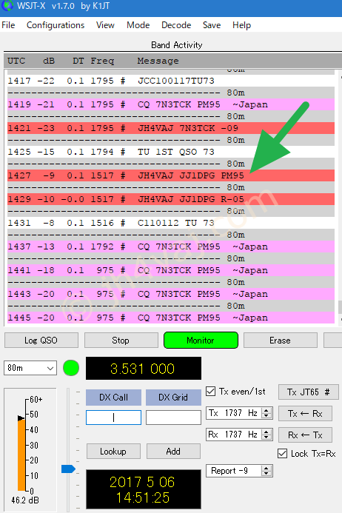The width and height of the screenshot is (342, 513).
Task: Increase the Rx 1737 Hz frequency
Action: [x=266, y=432]
